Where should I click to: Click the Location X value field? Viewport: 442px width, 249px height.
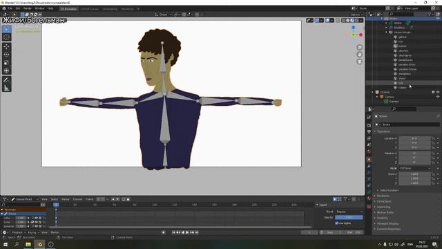click(x=414, y=138)
